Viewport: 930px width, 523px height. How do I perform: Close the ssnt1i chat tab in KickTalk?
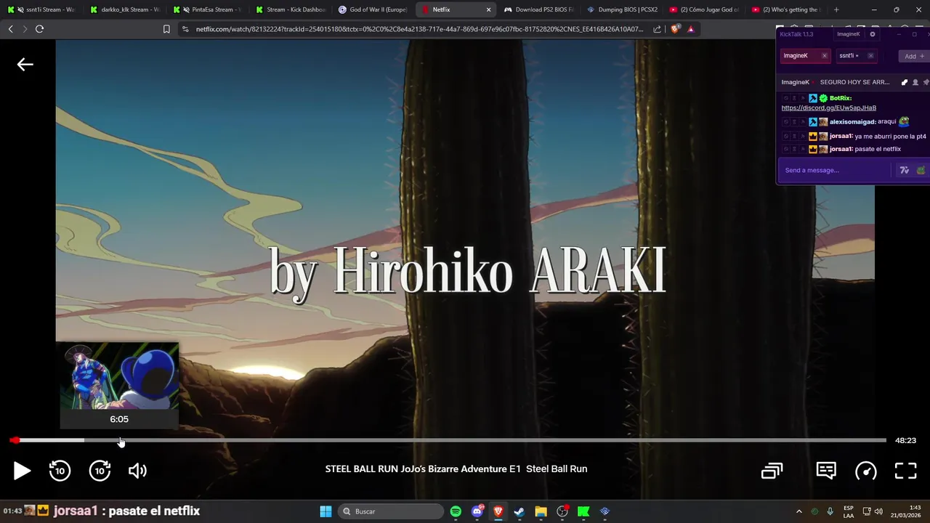pyautogui.click(x=870, y=55)
